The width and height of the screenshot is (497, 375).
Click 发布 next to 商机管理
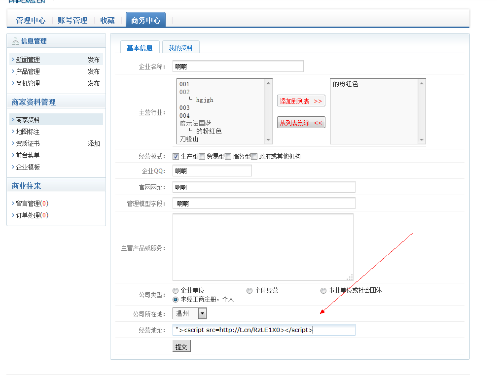94,83
